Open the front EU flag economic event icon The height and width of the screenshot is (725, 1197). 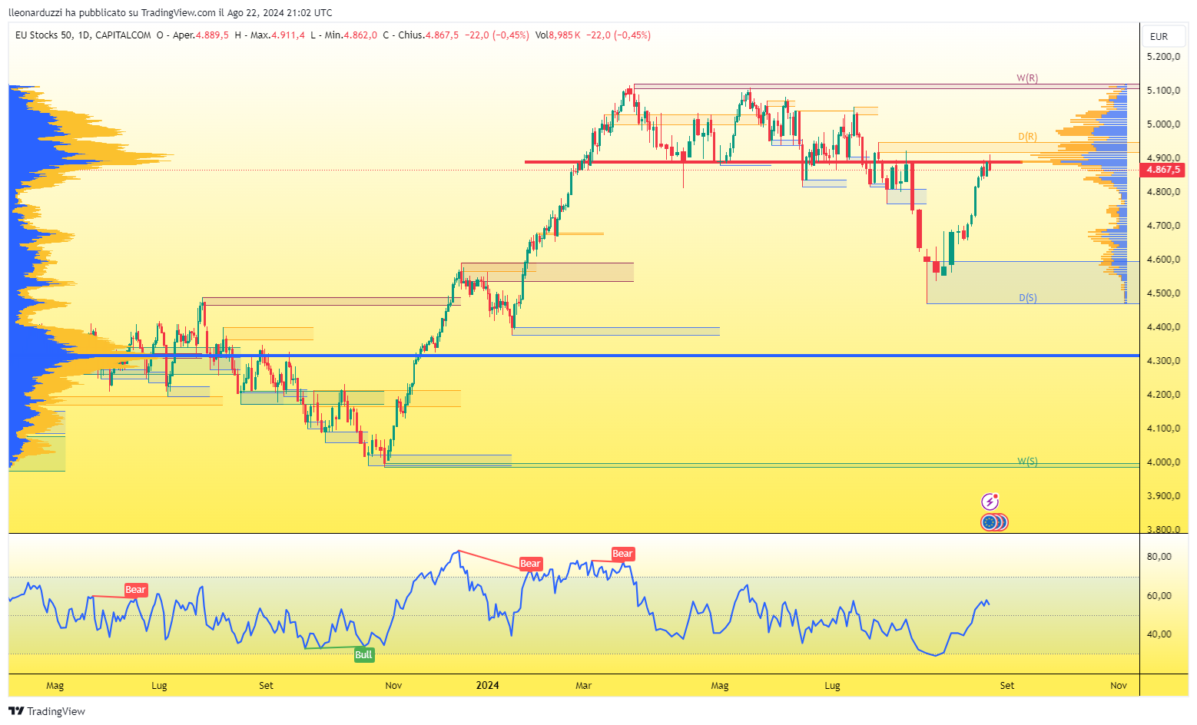tap(990, 522)
